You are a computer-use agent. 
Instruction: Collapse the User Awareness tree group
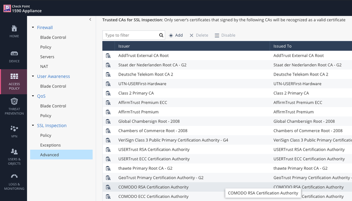coord(33,76)
